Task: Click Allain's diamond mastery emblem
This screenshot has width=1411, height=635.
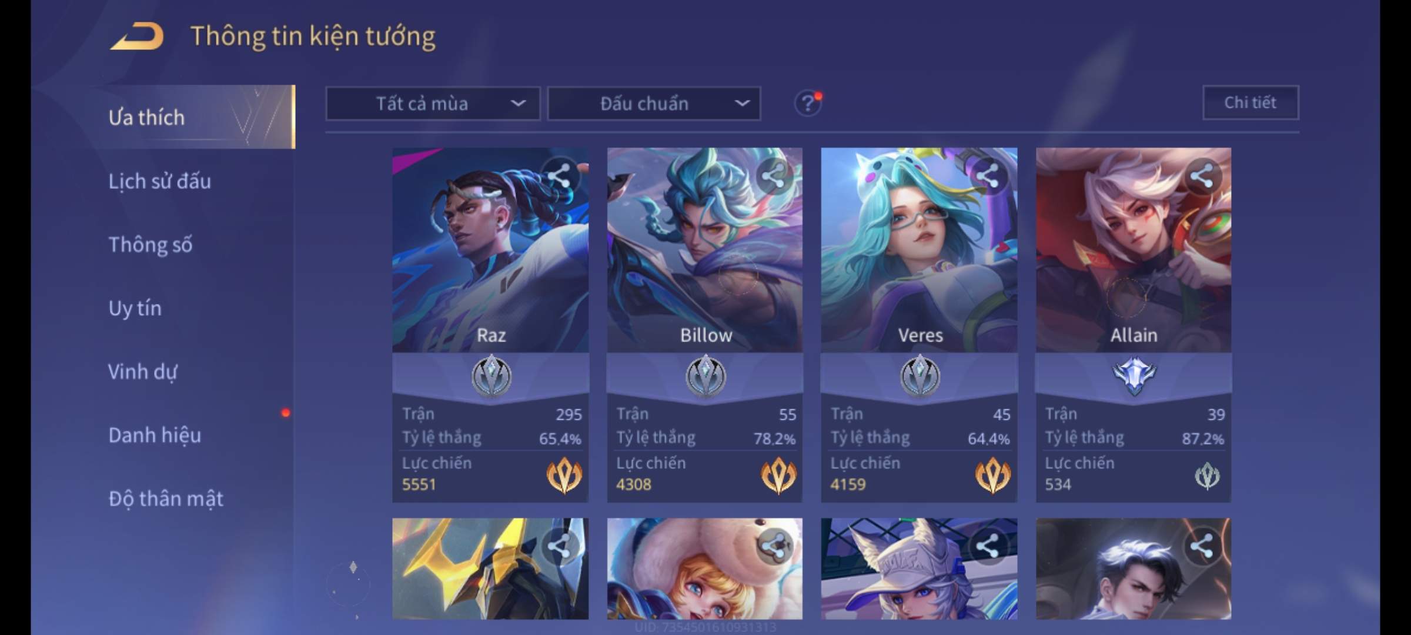Action: click(x=1134, y=376)
